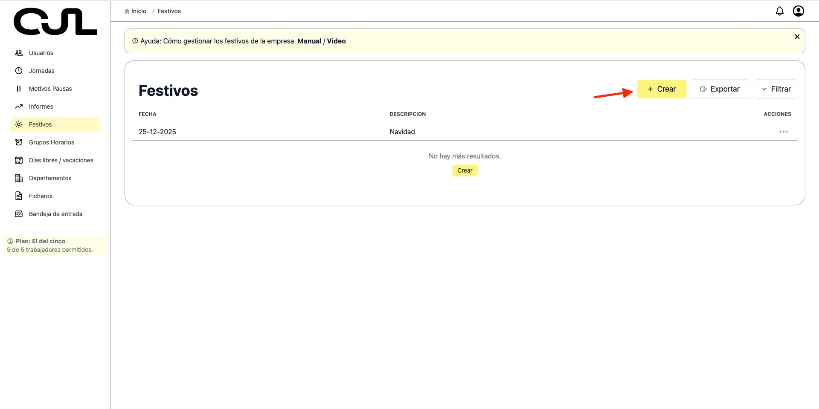Click the Ficheros document icon
Viewport: 819px width, 409px height.
[19, 196]
